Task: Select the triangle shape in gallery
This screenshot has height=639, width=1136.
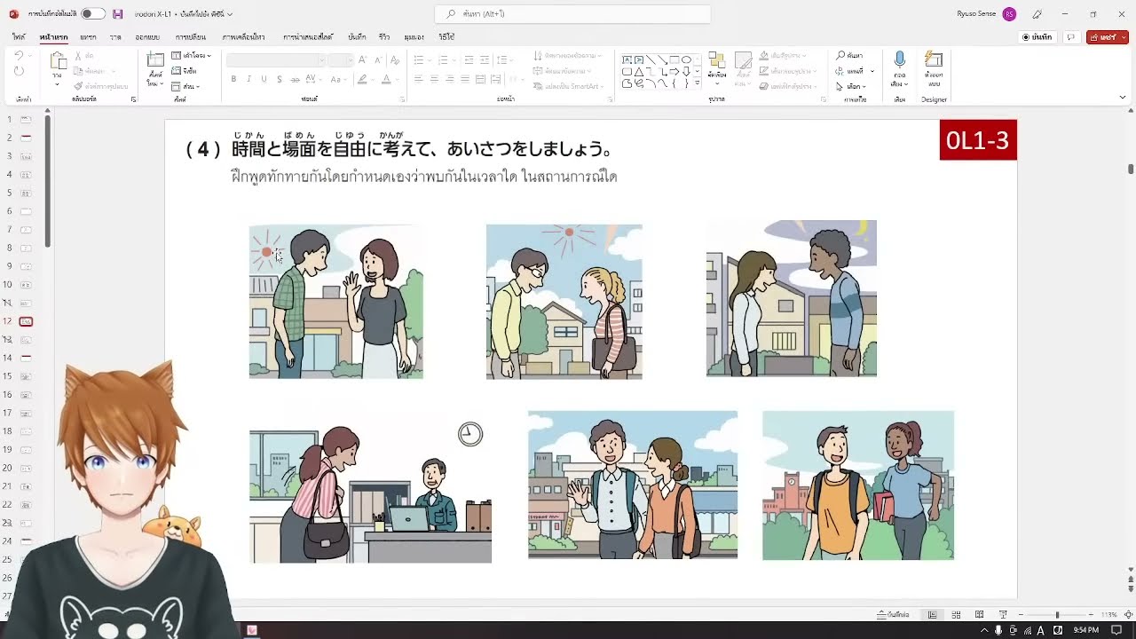Action: [639, 71]
